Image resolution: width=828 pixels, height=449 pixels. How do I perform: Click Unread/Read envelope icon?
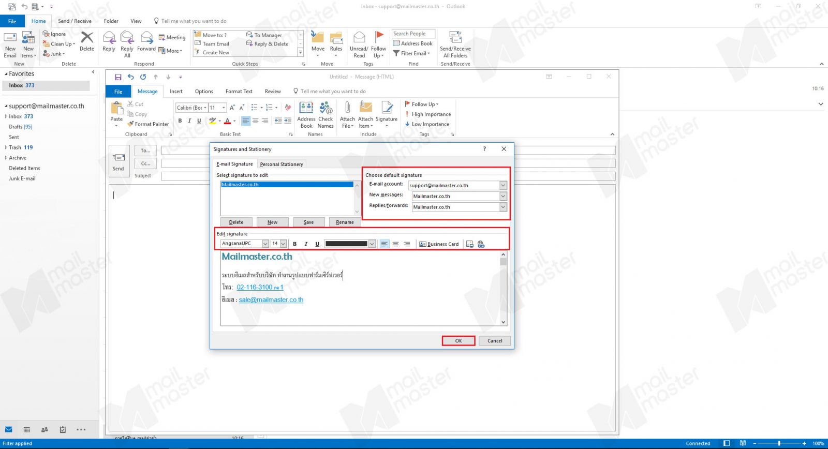(359, 37)
